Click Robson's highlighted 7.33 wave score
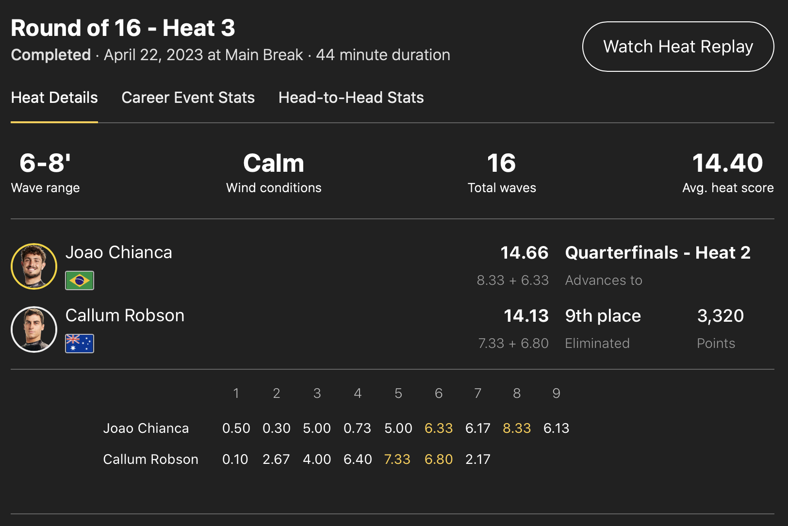This screenshot has height=526, width=788. point(397,460)
